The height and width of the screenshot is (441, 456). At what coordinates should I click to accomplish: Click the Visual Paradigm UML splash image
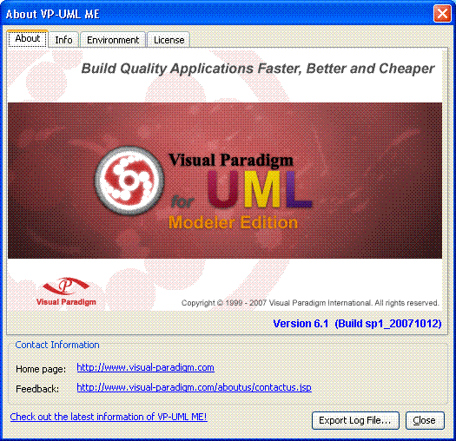pos(225,181)
